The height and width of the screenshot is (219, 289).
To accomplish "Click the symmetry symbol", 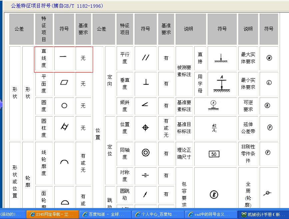I will pyautogui.click(x=145, y=175).
